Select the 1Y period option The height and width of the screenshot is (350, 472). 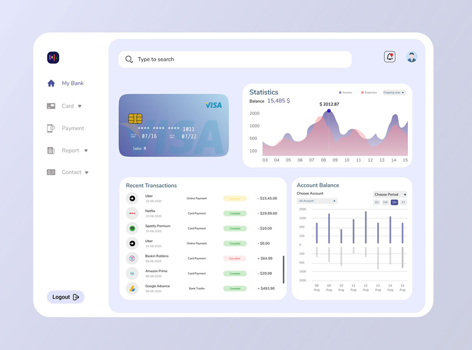pos(404,202)
